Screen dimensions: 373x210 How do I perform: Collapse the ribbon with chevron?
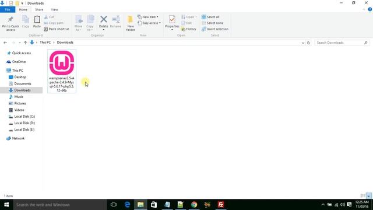[x=364, y=9]
